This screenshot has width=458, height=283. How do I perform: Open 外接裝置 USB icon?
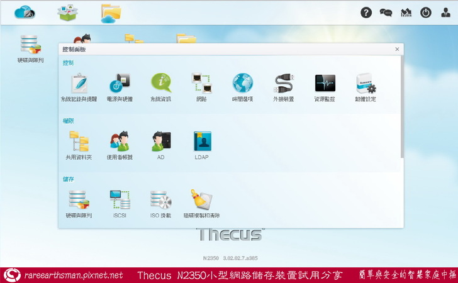tap(284, 87)
